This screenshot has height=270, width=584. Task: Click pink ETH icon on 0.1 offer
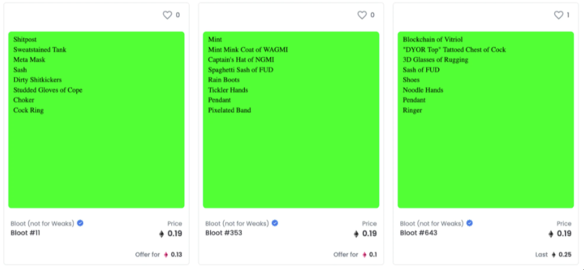pos(364,255)
